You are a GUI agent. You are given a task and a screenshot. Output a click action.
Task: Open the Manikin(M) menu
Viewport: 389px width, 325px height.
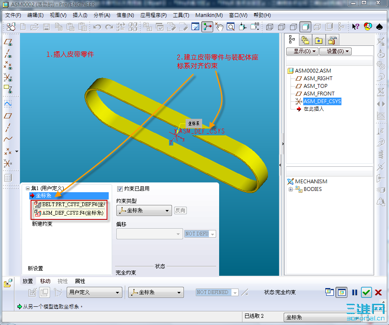coord(209,15)
